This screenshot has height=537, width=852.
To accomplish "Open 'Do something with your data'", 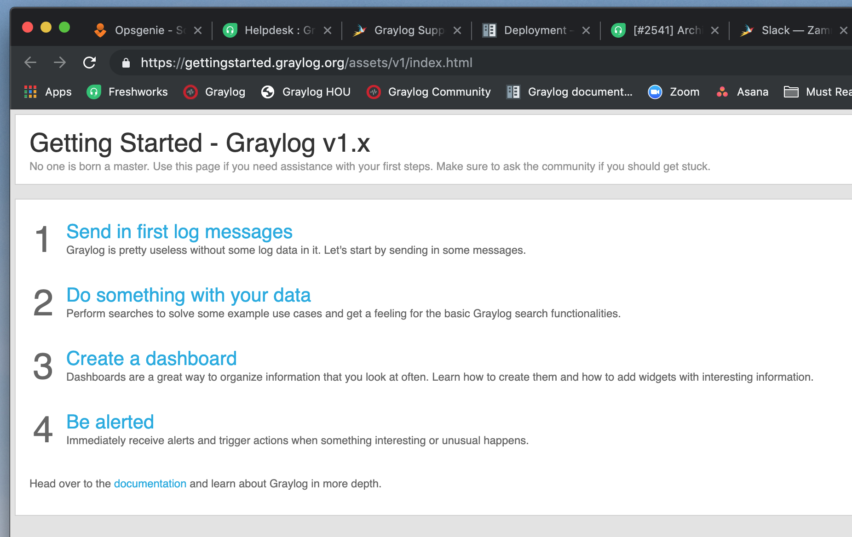I will [189, 296].
